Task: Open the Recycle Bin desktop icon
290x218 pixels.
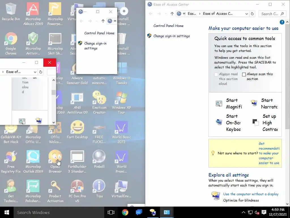Action: [11, 11]
